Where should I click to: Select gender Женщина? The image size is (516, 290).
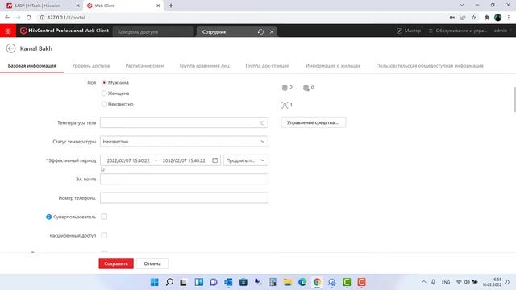click(104, 93)
